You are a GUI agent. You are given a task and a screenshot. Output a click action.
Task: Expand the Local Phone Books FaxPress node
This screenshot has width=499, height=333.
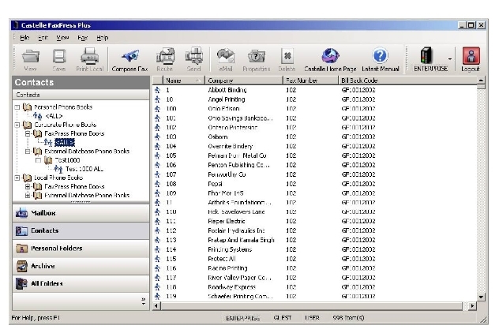28,187
